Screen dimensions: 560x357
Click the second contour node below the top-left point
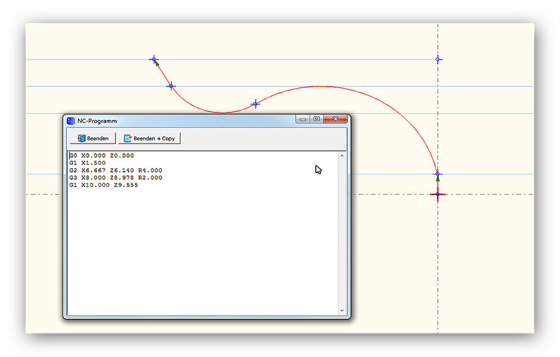(171, 86)
